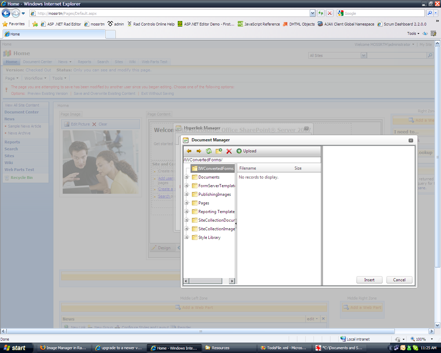
Task: Select the Style Library folder
Action: (206, 238)
